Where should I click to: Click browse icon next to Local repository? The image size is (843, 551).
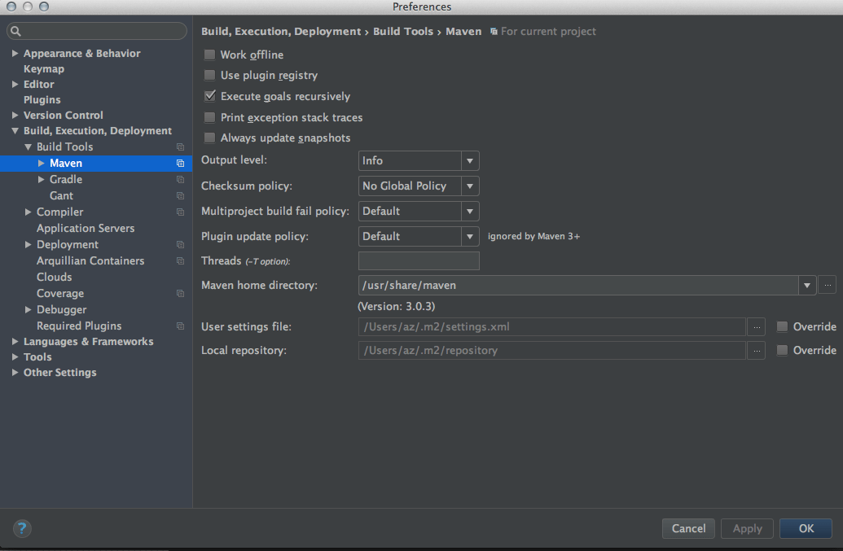pos(756,350)
